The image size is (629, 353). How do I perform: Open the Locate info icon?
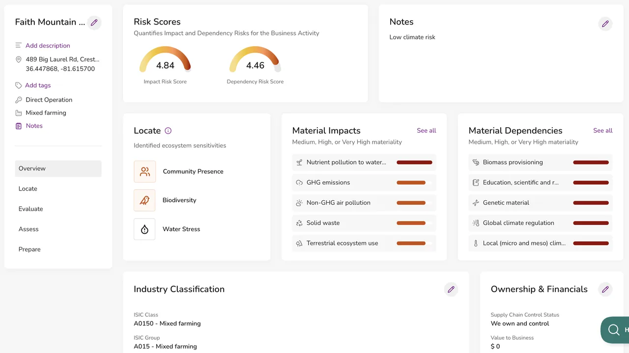tap(168, 131)
